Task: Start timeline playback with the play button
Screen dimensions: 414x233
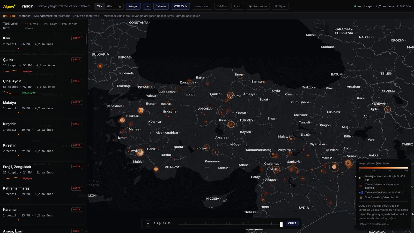Action: 147,223
